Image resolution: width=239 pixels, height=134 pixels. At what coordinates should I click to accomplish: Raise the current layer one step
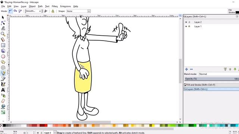(x=230, y=69)
